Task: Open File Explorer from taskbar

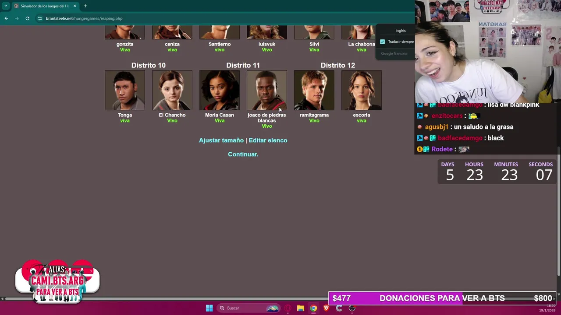Action: [x=300, y=308]
